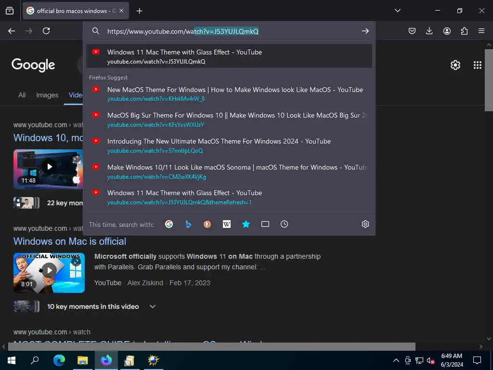This screenshot has height=370, width=493.
Task: Open the Firefox application menu
Action: pyautogui.click(x=481, y=31)
